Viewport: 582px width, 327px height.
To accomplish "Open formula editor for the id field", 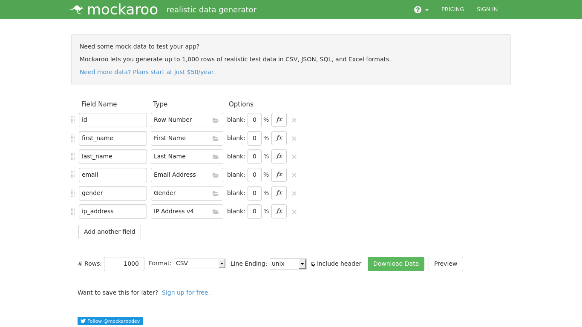I will 279,120.
